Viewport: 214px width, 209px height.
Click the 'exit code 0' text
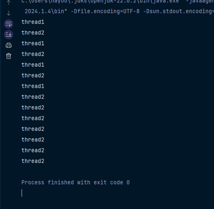pos(112,182)
